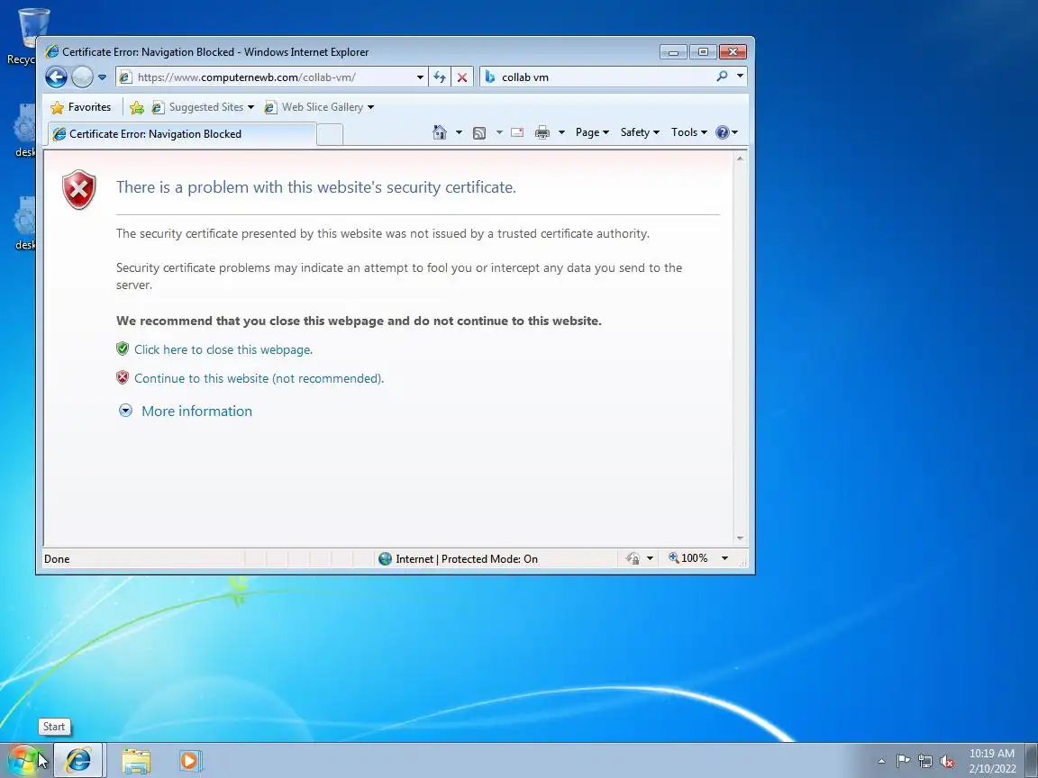Click the Feeds RSS icon
The image size is (1038, 778).
479,133
